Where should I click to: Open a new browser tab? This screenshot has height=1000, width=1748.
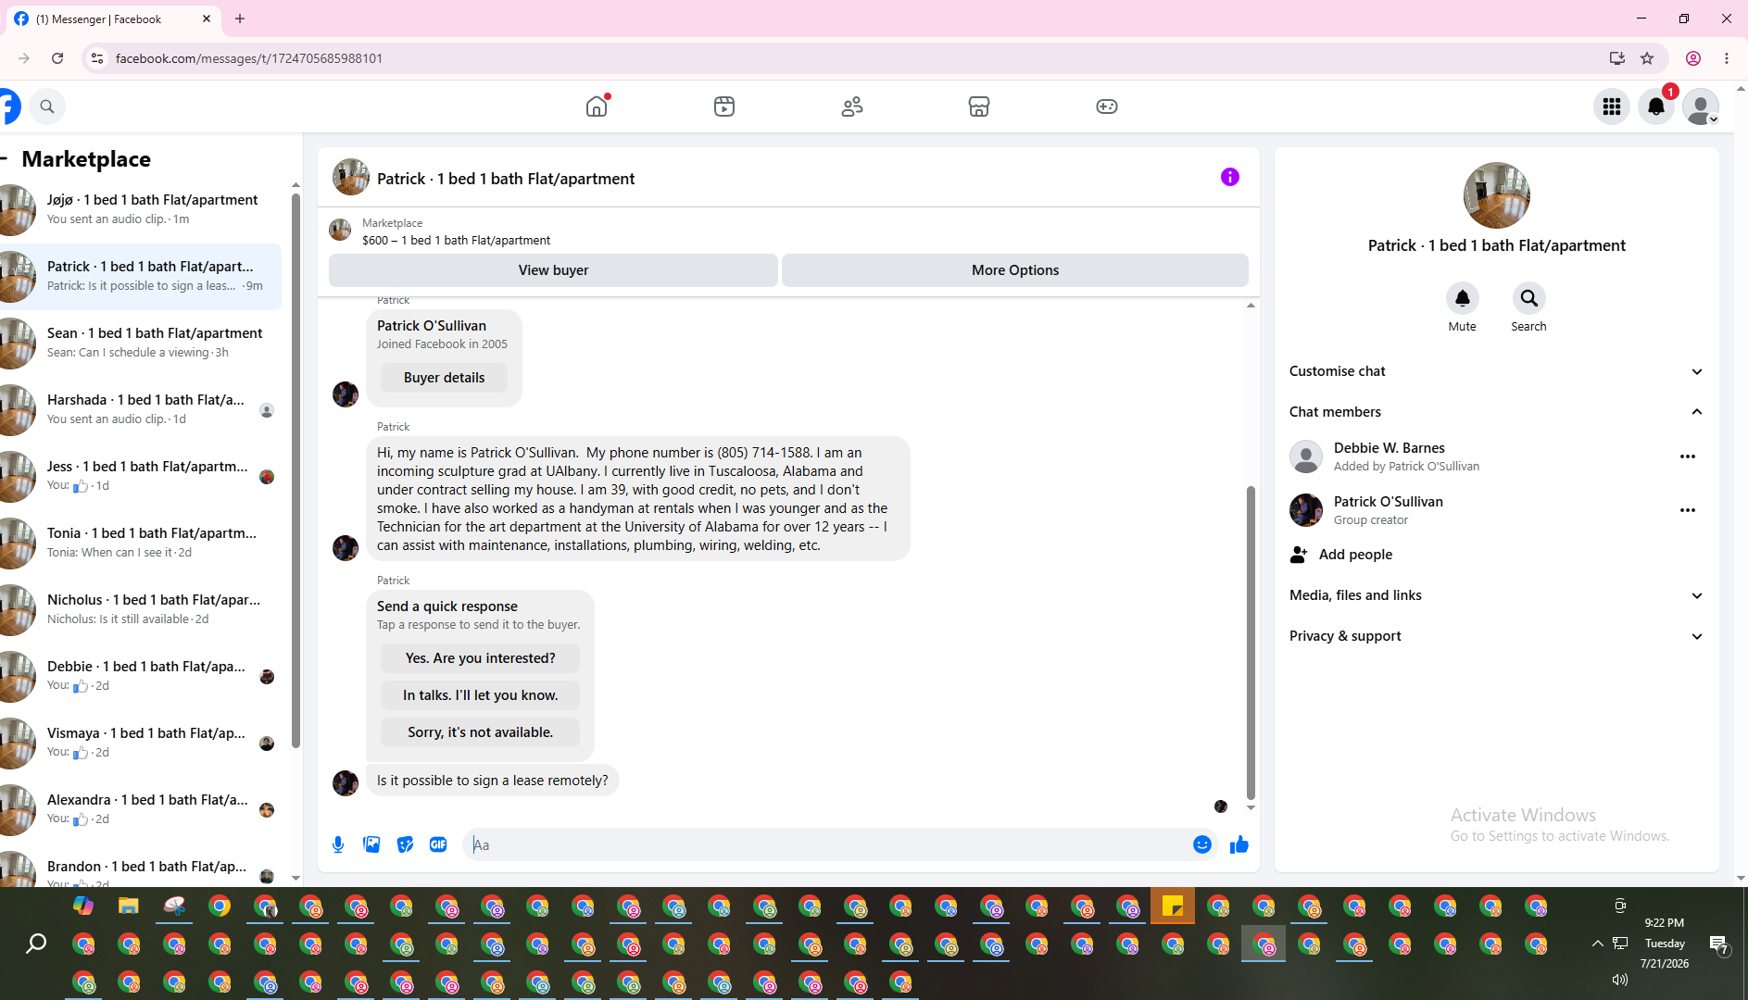pyautogui.click(x=240, y=19)
